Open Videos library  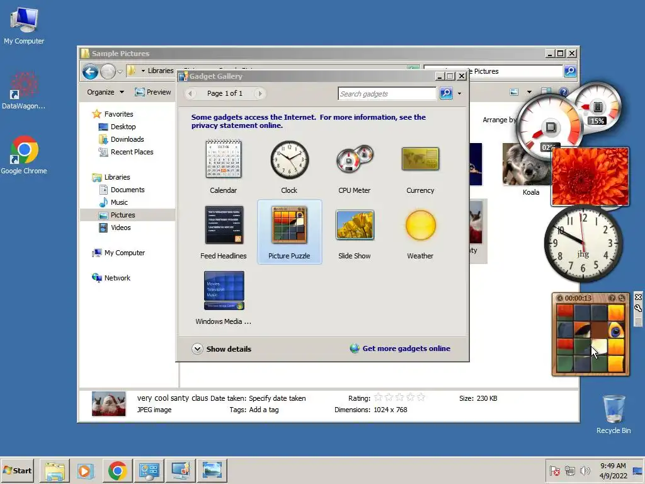point(115,228)
